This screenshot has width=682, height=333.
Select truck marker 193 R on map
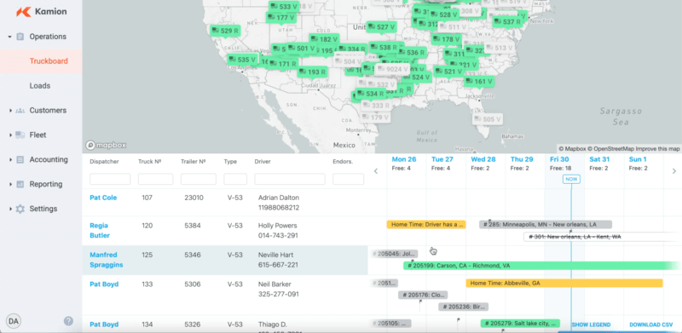pos(312,72)
